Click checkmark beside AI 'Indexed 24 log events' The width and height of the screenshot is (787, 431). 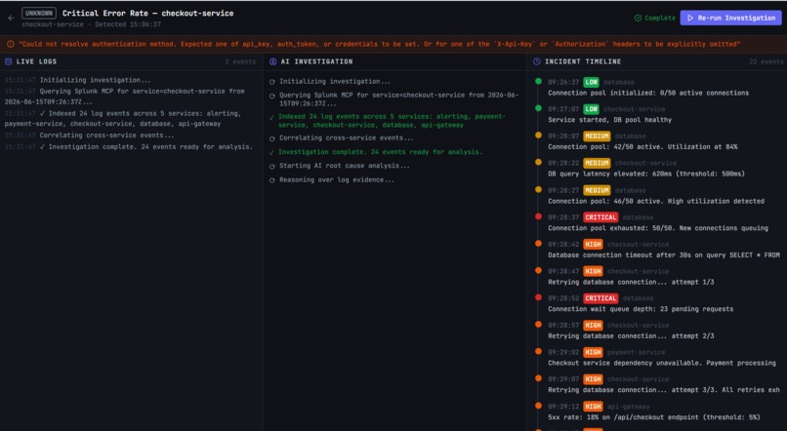272,117
